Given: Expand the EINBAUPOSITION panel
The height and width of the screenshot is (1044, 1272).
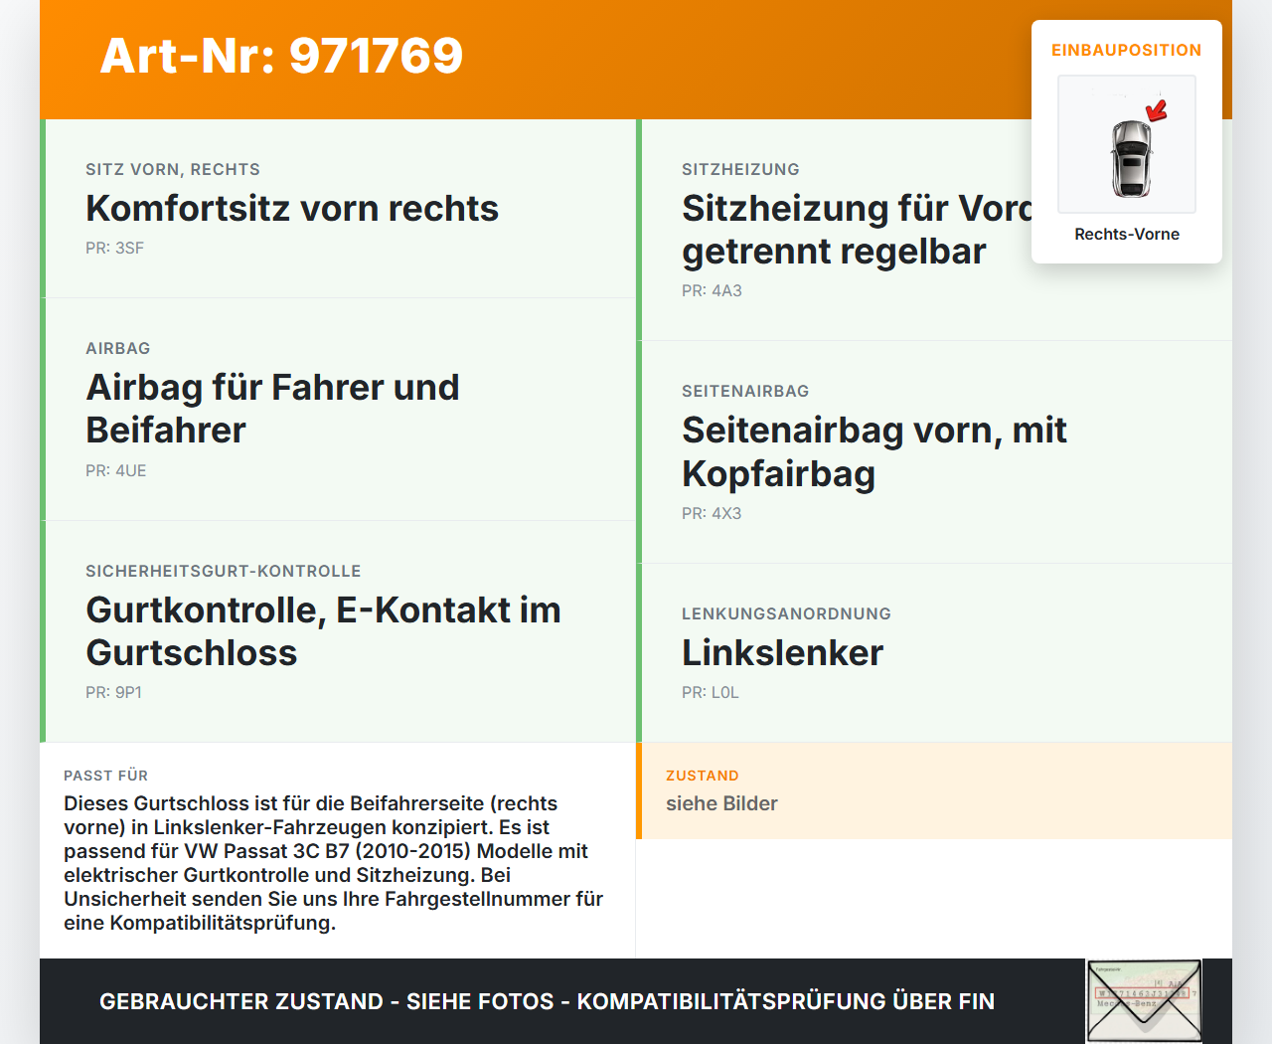Looking at the screenshot, I should point(1126,49).
